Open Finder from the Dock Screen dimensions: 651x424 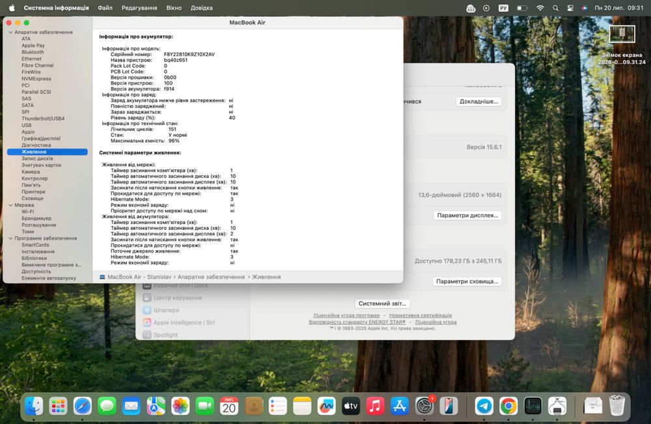34,406
